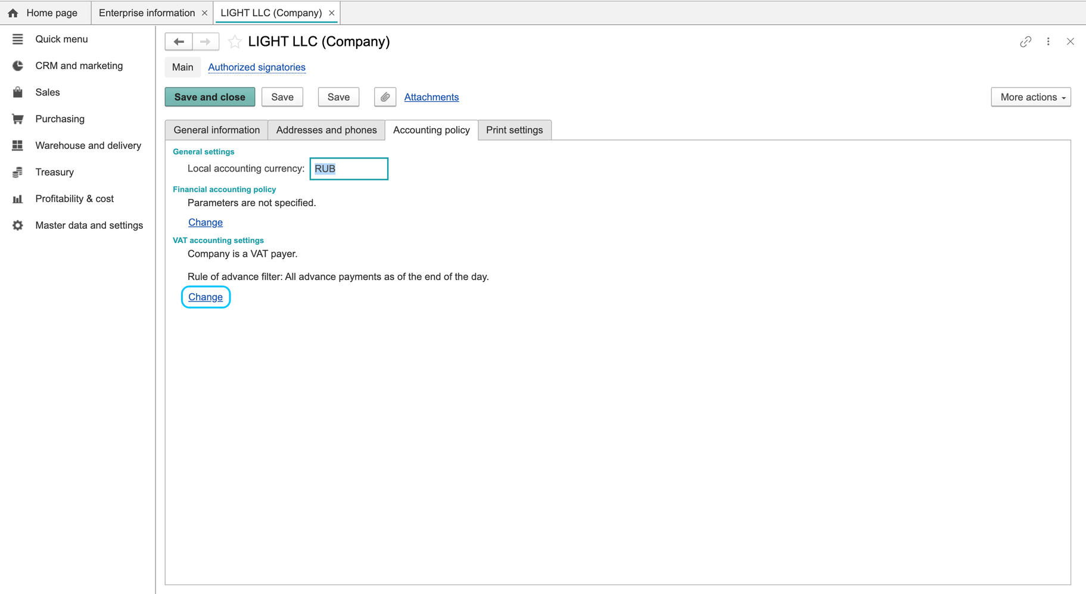1086x594 pixels.
Task: Click the Treasury coins icon
Action: pyautogui.click(x=18, y=172)
